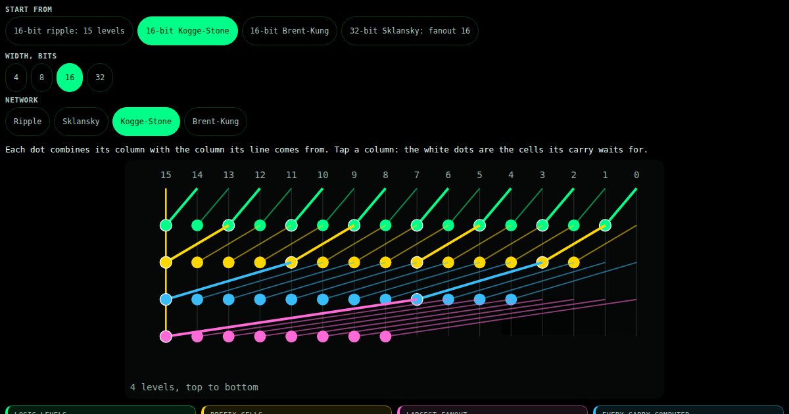Tap column label 12

[260, 175]
